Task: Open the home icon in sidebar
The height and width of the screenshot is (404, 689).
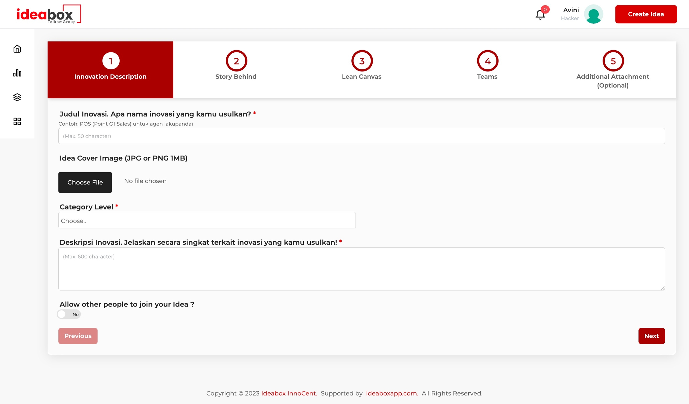Action: pyautogui.click(x=17, y=49)
